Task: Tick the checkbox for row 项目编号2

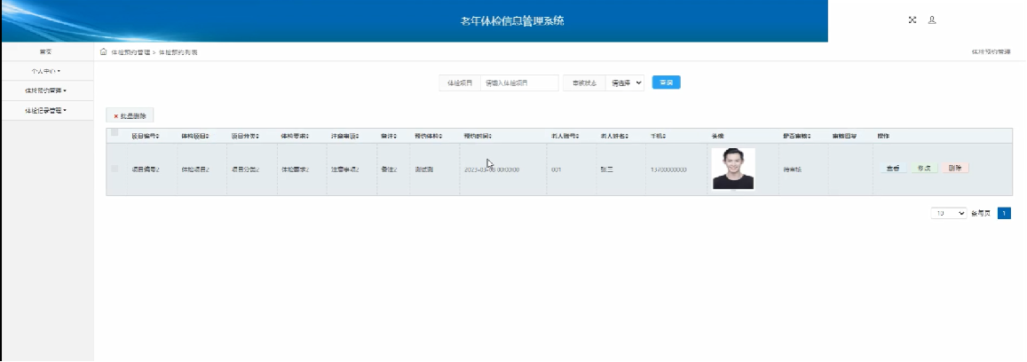Action: tap(115, 169)
